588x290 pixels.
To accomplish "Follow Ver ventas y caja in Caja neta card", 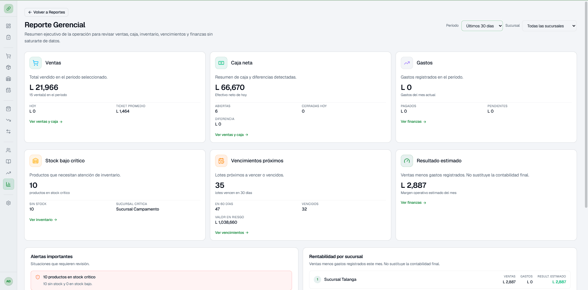I will [x=232, y=135].
